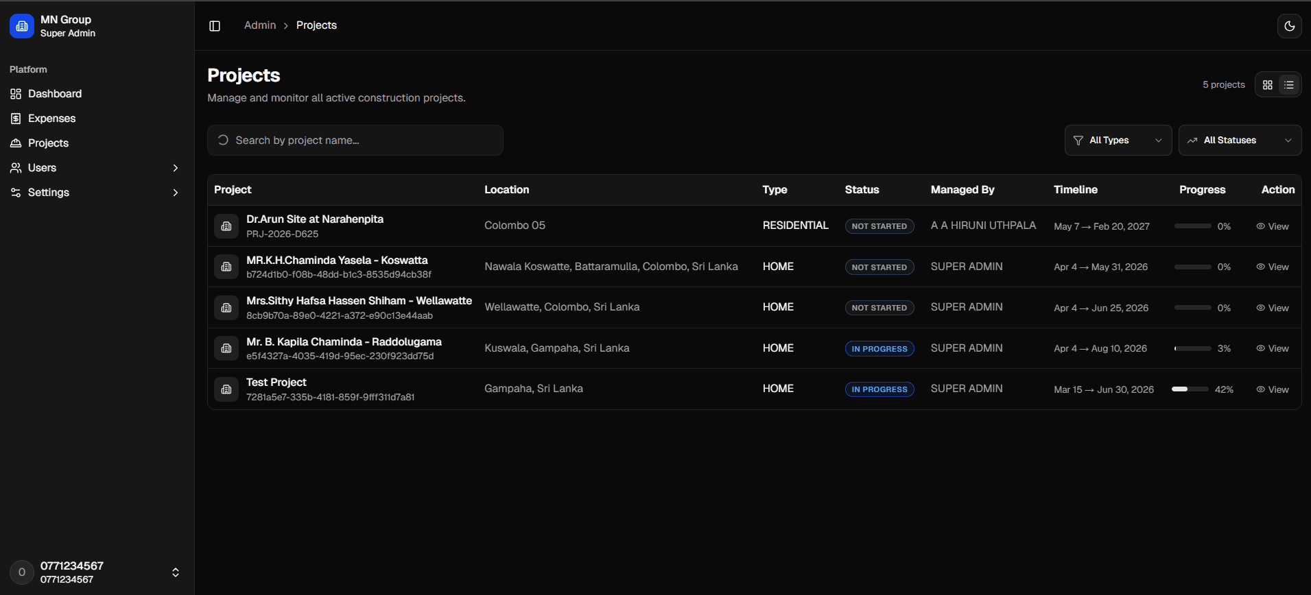Select the Test Project name
This screenshot has width=1311, height=595.
[x=276, y=382]
